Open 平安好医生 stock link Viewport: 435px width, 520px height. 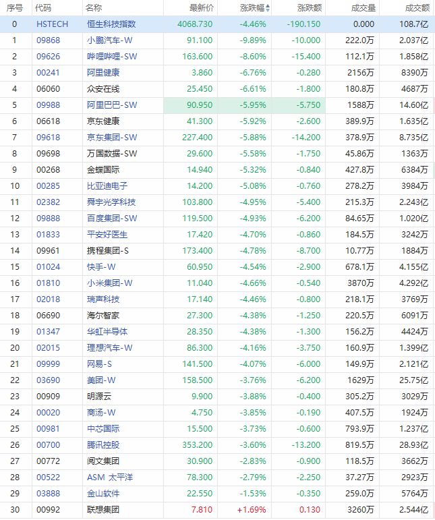coord(107,235)
